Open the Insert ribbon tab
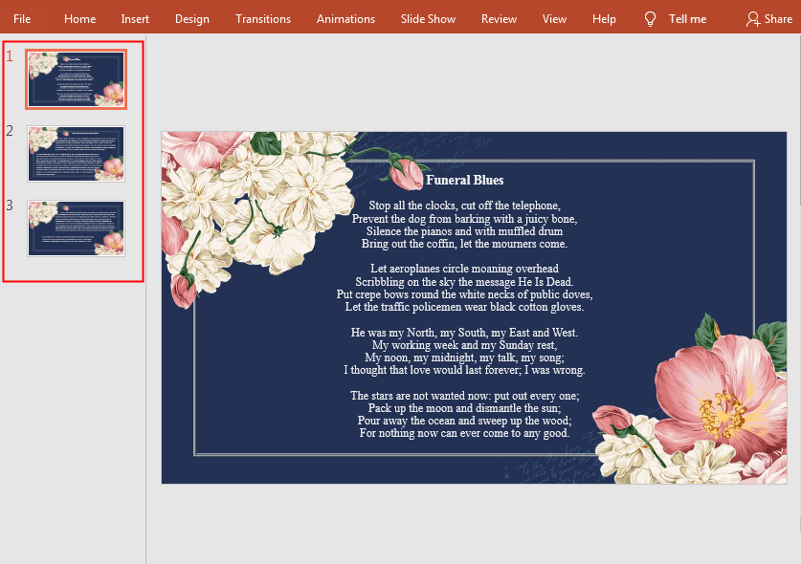This screenshot has width=801, height=564. [x=135, y=19]
